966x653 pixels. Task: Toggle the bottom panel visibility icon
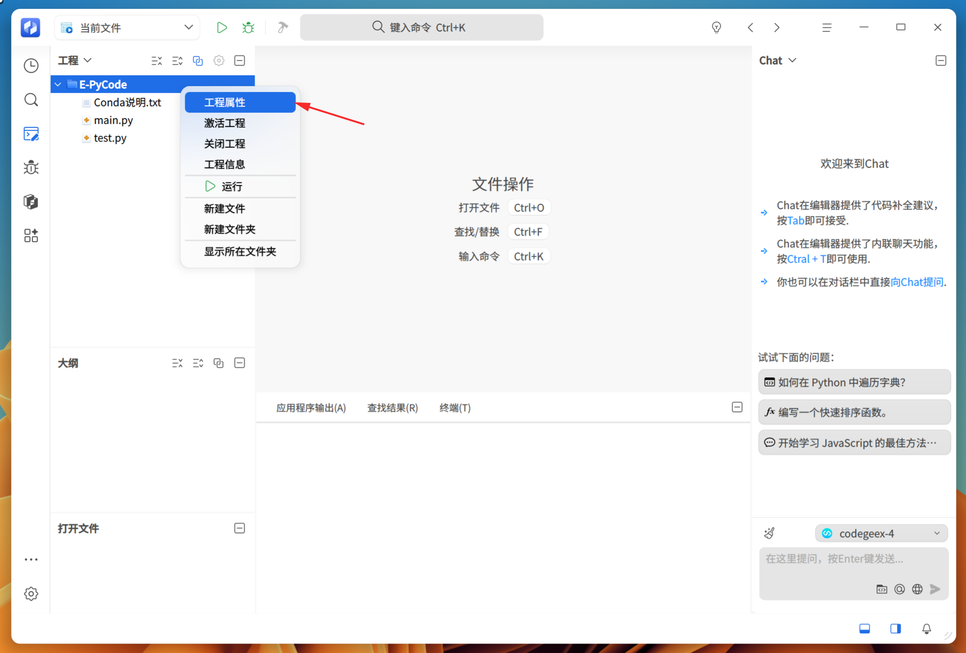tap(865, 629)
